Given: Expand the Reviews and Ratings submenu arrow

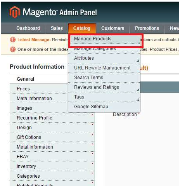Looking at the screenshot, I should point(138,90).
